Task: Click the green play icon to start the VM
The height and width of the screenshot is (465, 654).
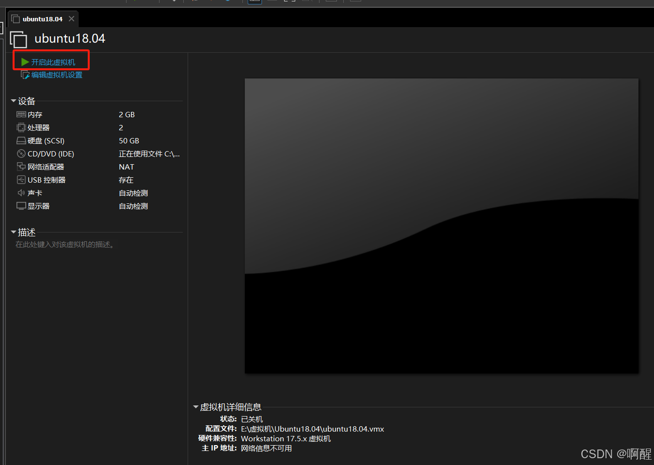Action: tap(25, 62)
